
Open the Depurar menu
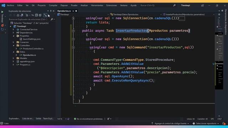pos(64,5)
